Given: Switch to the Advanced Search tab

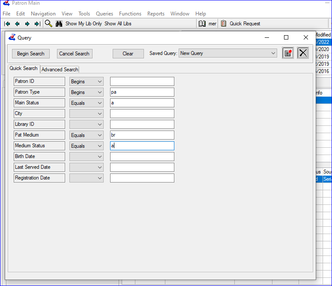Looking at the screenshot, I should 60,70.
